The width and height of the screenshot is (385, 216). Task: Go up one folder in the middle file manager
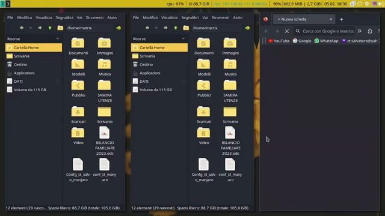pyautogui.click(x=176, y=28)
